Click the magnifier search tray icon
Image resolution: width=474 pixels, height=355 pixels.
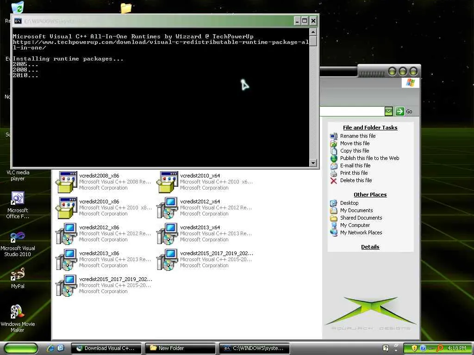click(x=440, y=348)
